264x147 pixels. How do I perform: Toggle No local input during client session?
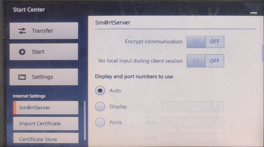[x=205, y=61]
